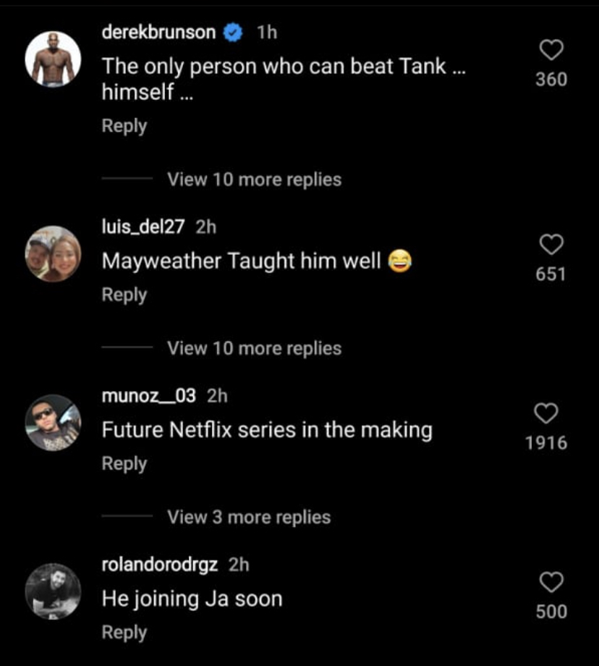Open derekbrunson's profile picture
This screenshot has height=666, width=599.
pos(53,59)
